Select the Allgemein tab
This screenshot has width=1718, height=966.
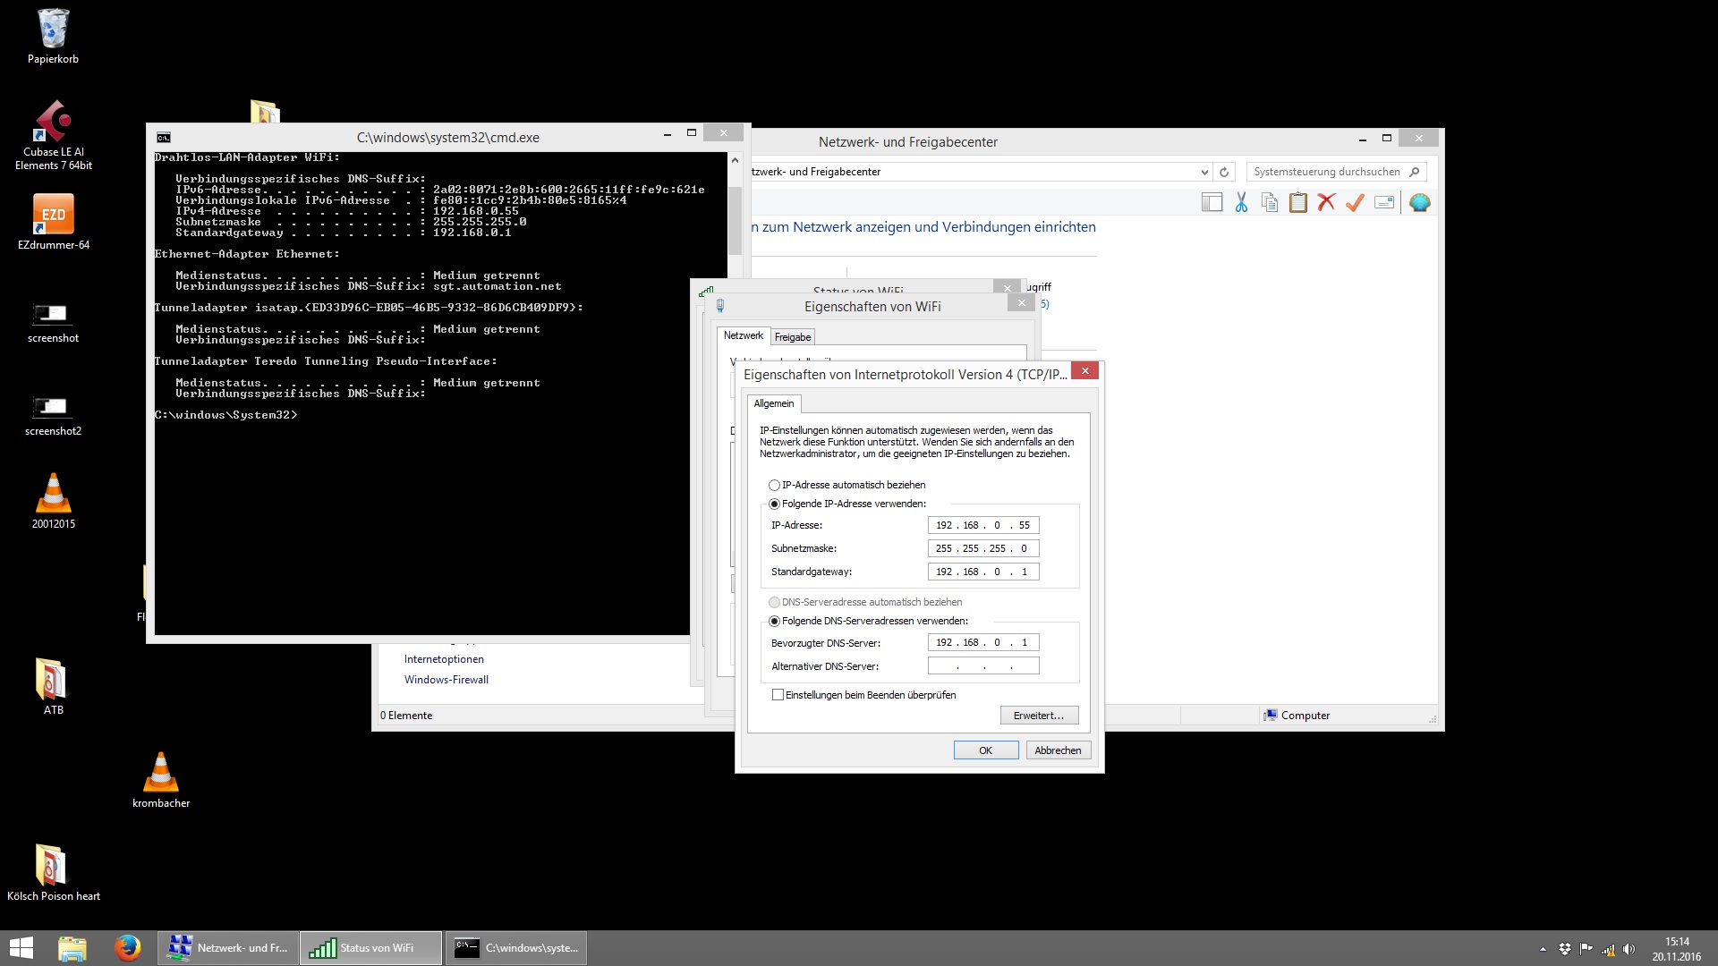pyautogui.click(x=773, y=403)
